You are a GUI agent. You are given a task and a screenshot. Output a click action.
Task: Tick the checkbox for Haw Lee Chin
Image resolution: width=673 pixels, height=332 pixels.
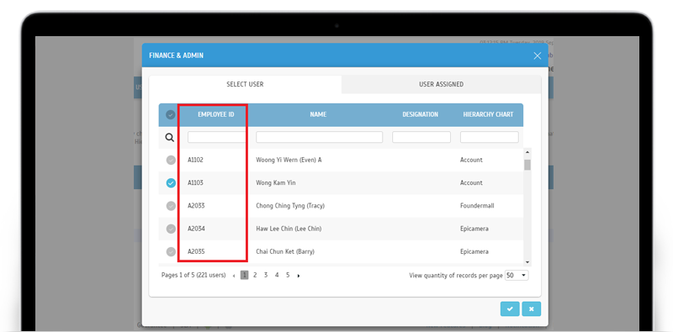coord(171,229)
